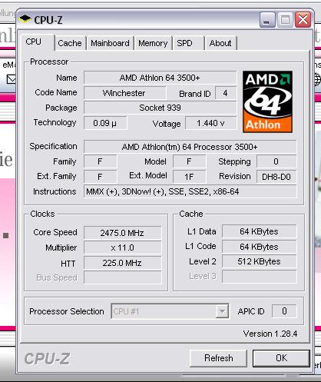Confirm with the OK button

point(281,358)
